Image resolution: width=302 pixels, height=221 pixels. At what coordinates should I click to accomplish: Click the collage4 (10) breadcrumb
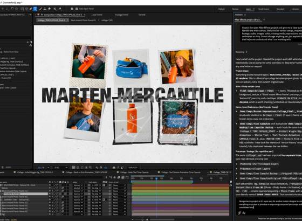[107, 20]
